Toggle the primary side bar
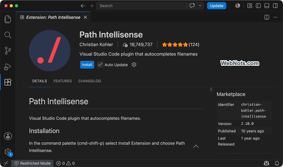283x167 pixels. (258, 6)
